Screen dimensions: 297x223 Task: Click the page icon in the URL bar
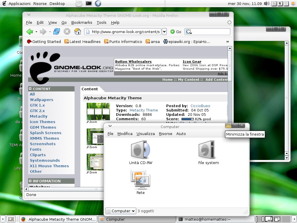88,32
